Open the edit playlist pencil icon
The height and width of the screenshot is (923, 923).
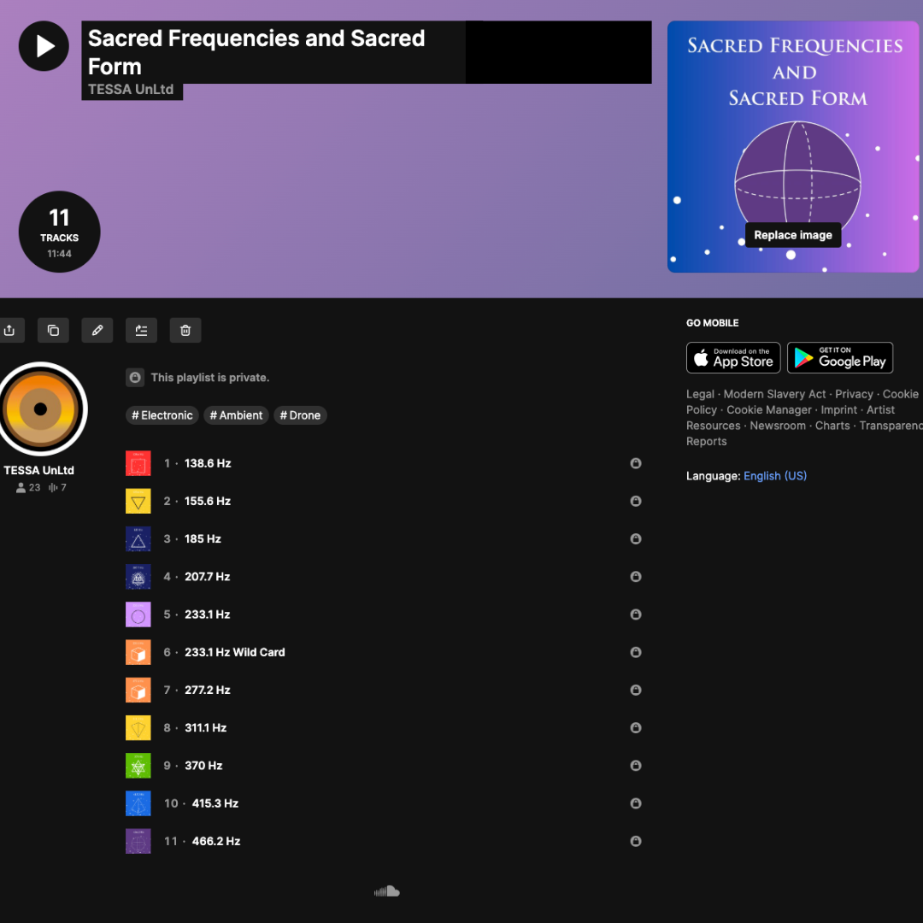(97, 330)
